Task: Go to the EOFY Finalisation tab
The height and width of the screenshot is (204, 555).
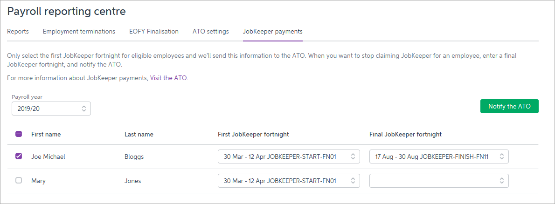Action: [x=154, y=32]
